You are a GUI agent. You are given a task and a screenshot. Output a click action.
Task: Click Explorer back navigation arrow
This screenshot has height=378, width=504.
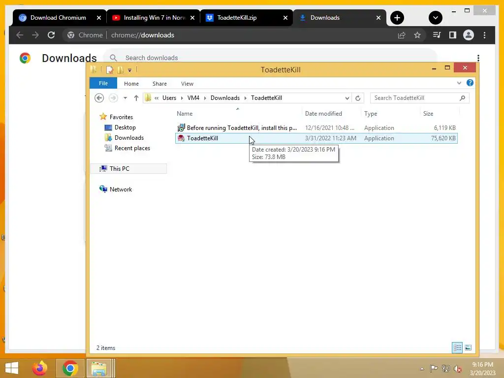click(99, 98)
